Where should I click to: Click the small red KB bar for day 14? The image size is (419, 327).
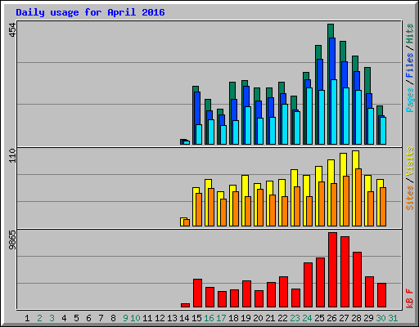click(185, 305)
